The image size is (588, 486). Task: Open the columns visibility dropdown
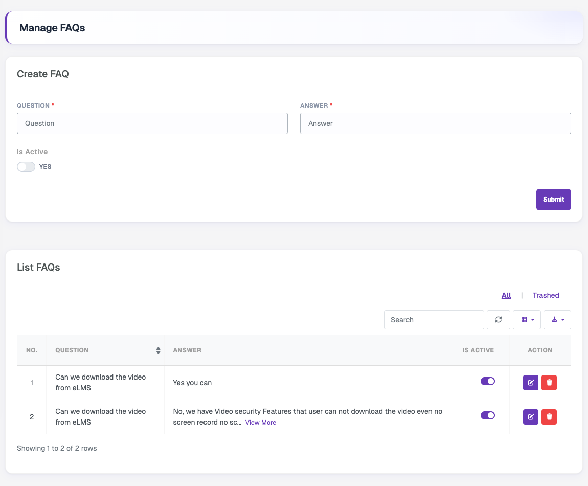pos(527,319)
